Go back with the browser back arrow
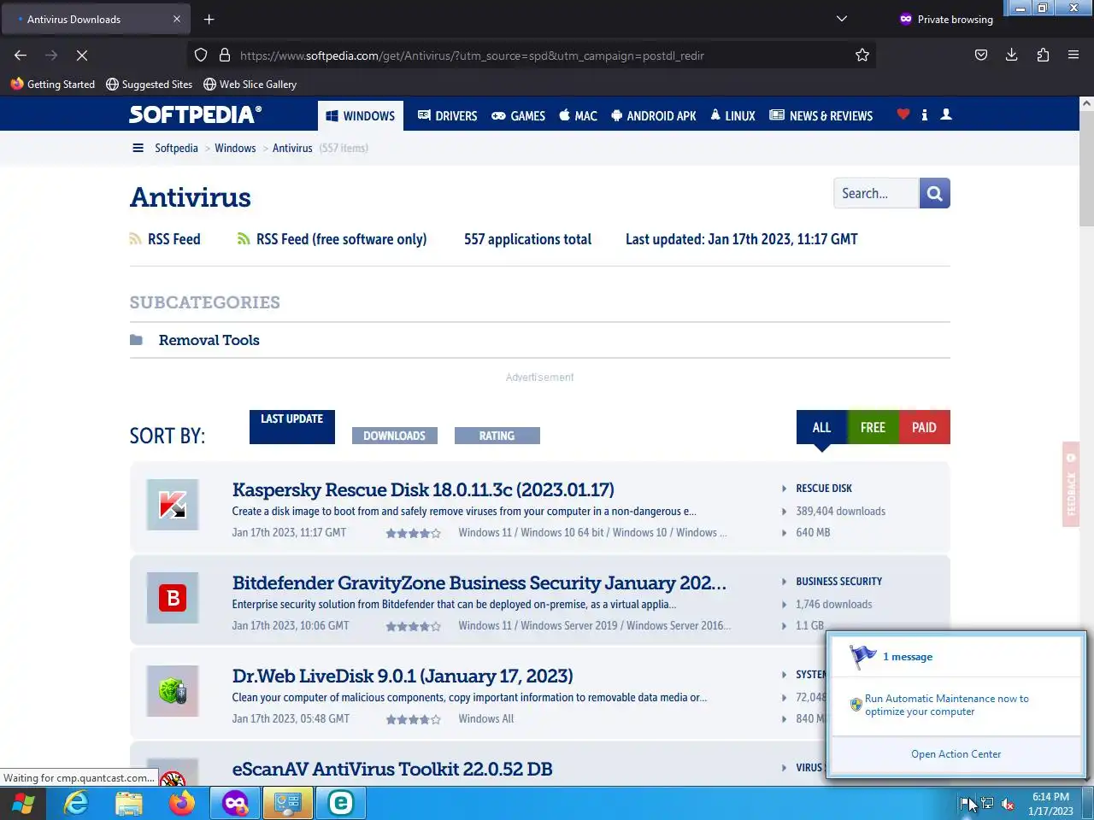1094x820 pixels. pyautogui.click(x=21, y=55)
